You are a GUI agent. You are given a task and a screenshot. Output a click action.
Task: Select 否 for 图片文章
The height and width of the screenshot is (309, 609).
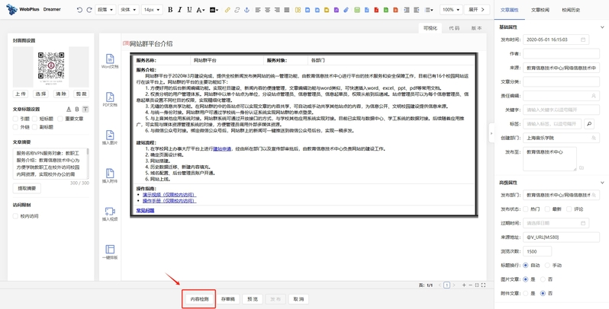[x=543, y=279]
